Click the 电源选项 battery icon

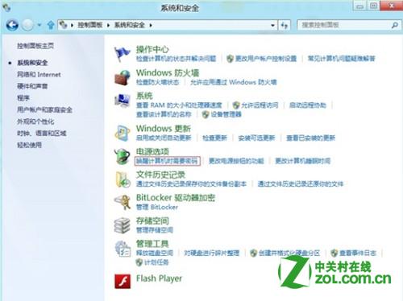(x=123, y=156)
